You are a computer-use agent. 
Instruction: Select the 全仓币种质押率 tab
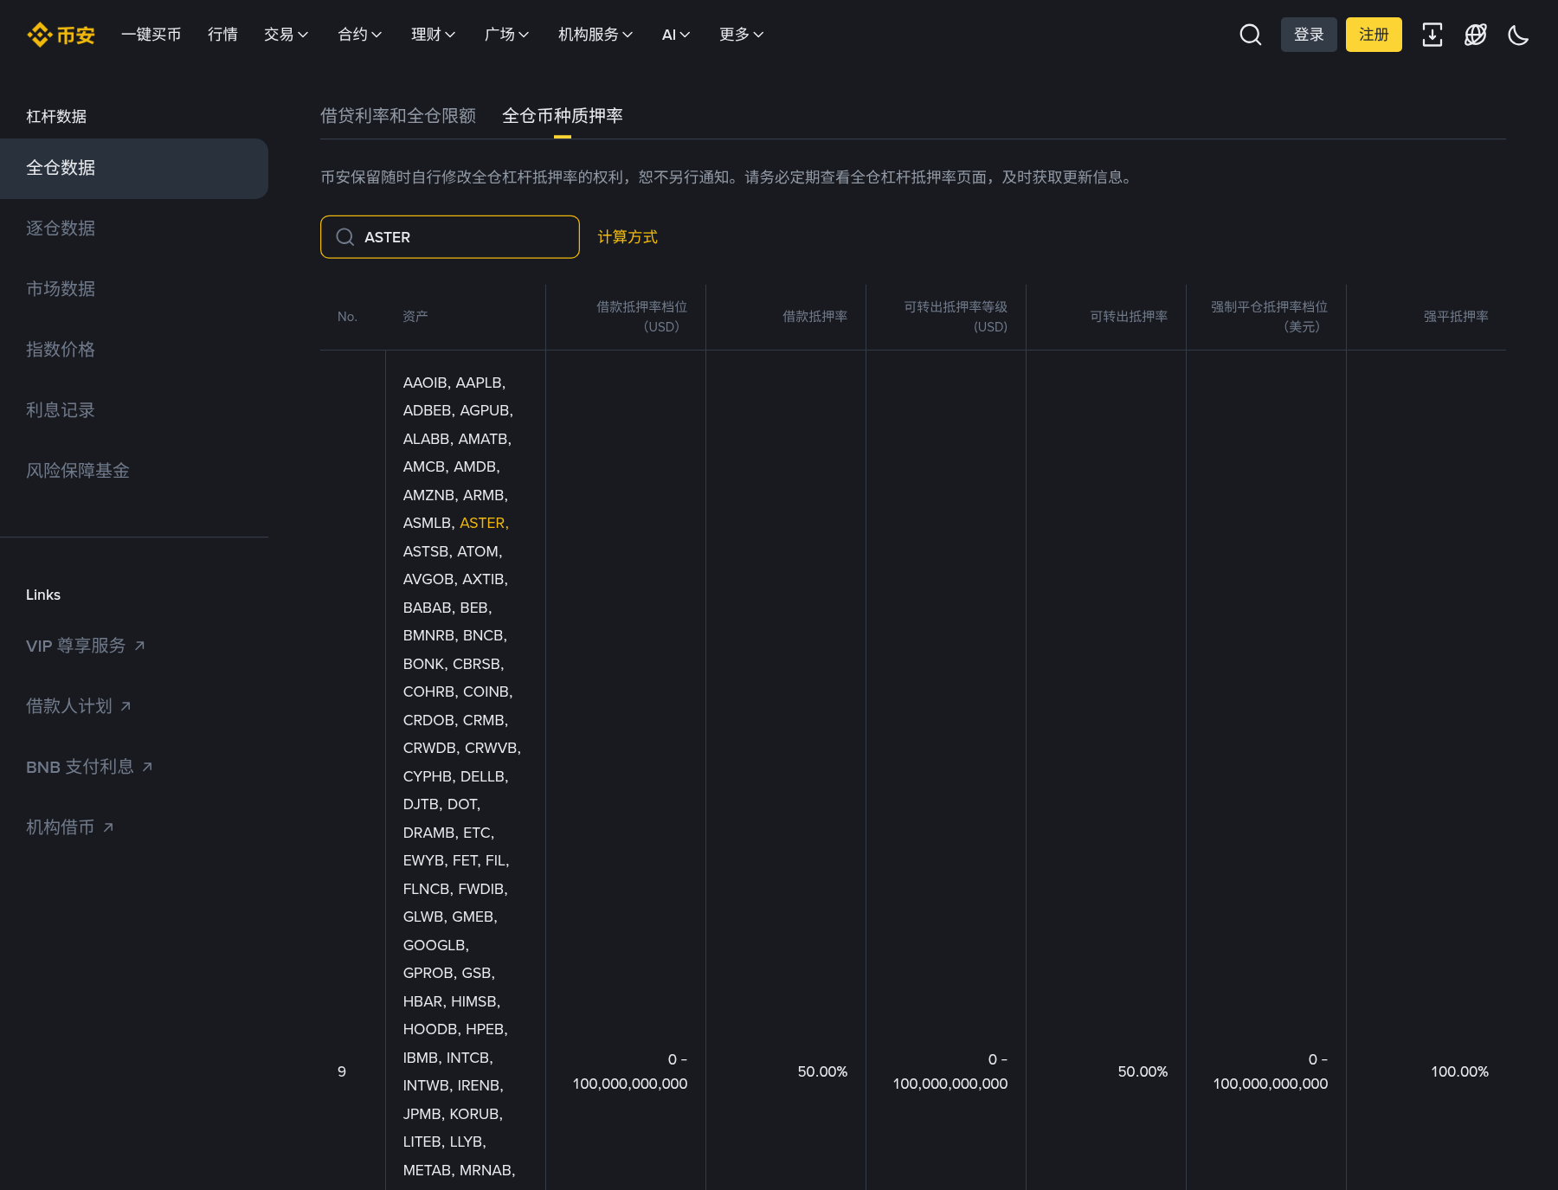(563, 116)
